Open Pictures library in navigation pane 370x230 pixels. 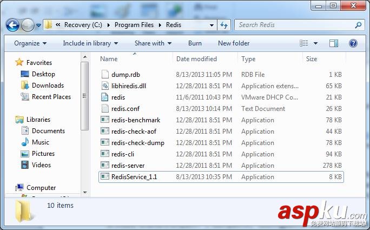tap(43, 154)
